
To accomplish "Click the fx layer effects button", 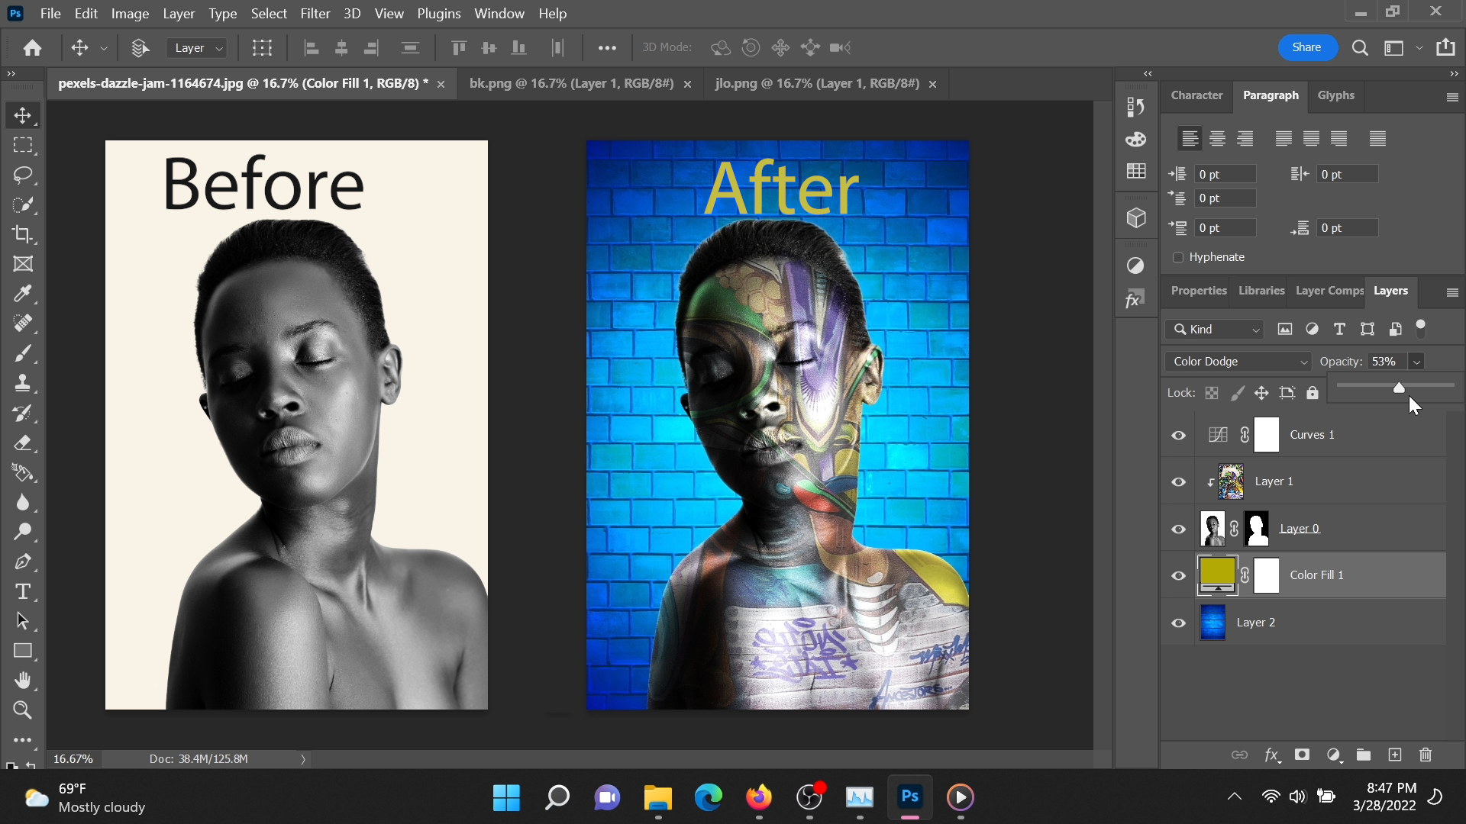I will 1272,755.
